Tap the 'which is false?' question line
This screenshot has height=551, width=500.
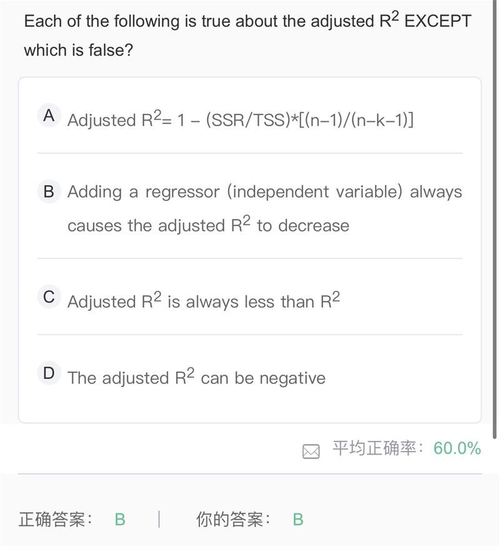[79, 50]
